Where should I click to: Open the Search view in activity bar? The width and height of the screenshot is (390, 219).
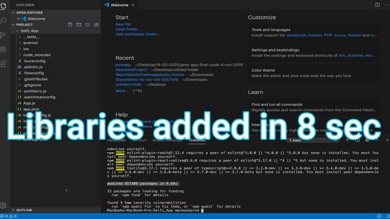pos(3,20)
